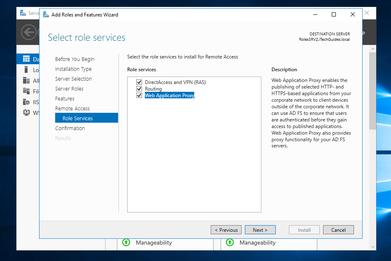Cancel the Add Roles wizard
The height and width of the screenshot is (261, 391).
338,230
